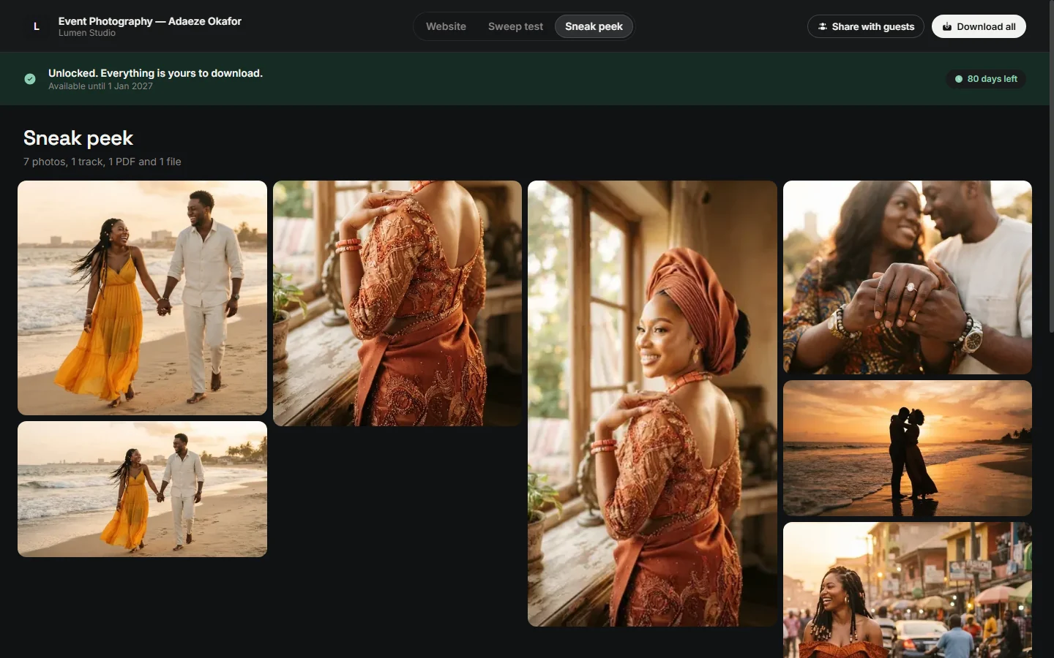
Task: Click the "Lumen Studio" subtitle text
Action: click(x=87, y=33)
